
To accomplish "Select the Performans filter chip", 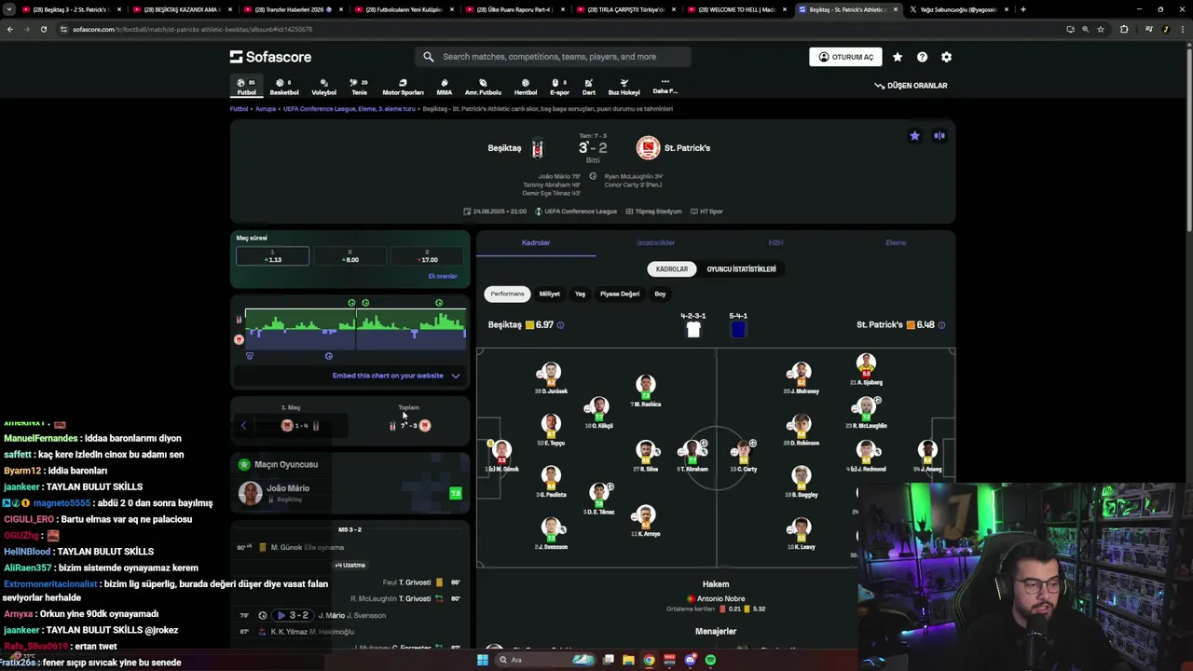I will pos(507,294).
